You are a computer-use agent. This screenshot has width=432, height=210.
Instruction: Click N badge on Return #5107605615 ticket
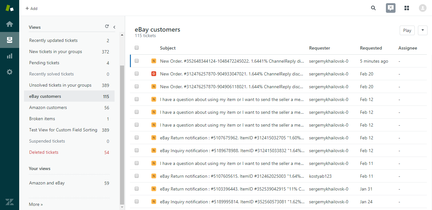[154, 176]
